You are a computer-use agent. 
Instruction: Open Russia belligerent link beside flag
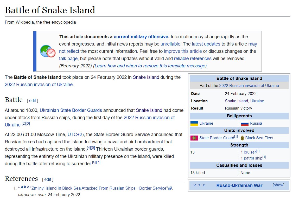[256, 123]
